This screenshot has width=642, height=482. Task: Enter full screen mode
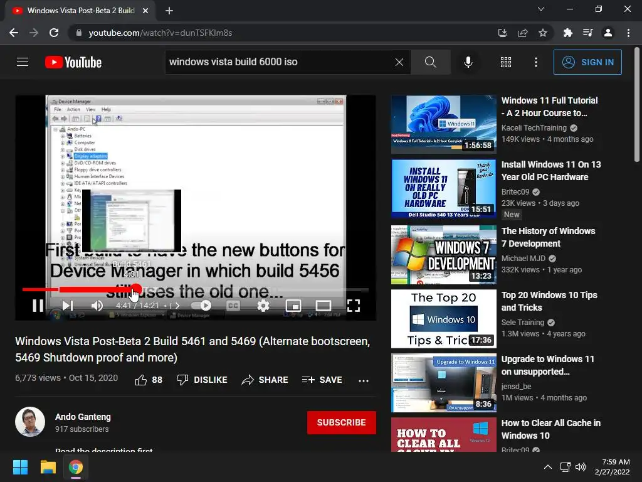354,306
